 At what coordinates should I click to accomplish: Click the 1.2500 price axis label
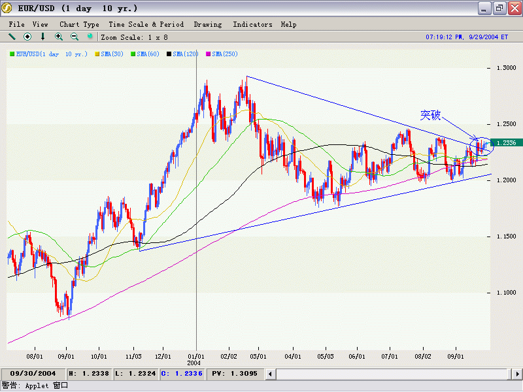(x=506, y=124)
